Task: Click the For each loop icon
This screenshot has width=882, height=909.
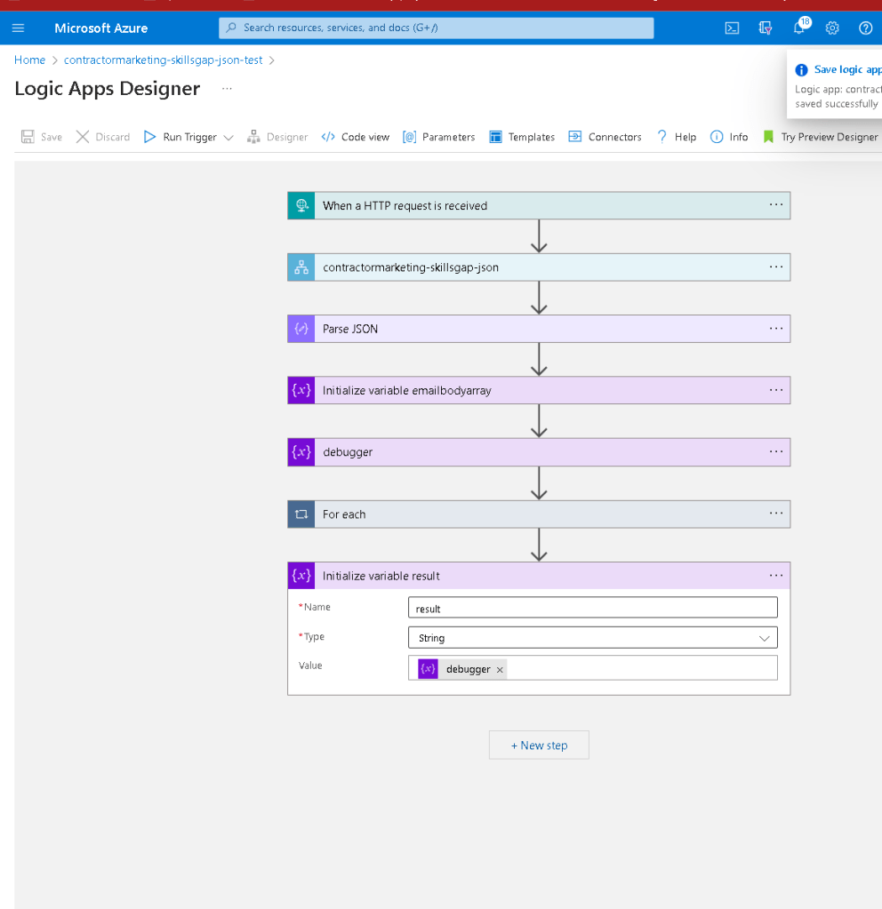Action: (x=301, y=514)
